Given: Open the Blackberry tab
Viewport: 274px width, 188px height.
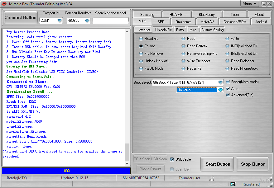Looking at the screenshot, I should [x=207, y=15].
